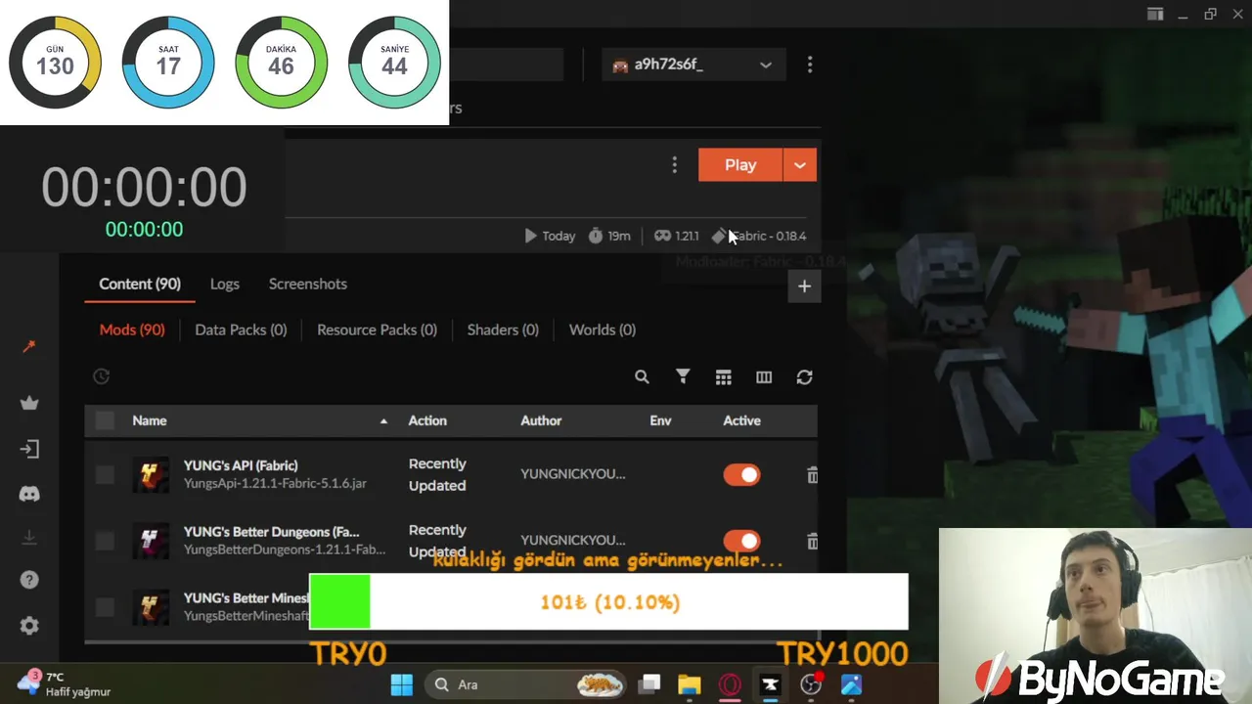Open the a9h72s6f_ account dropdown

point(693,65)
